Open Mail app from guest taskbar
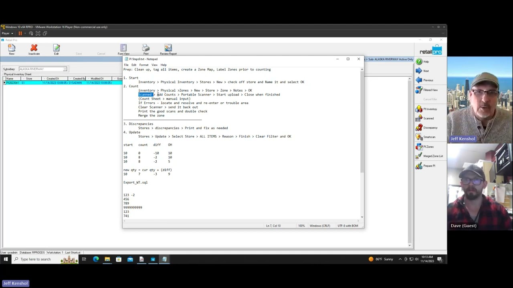 (130, 259)
